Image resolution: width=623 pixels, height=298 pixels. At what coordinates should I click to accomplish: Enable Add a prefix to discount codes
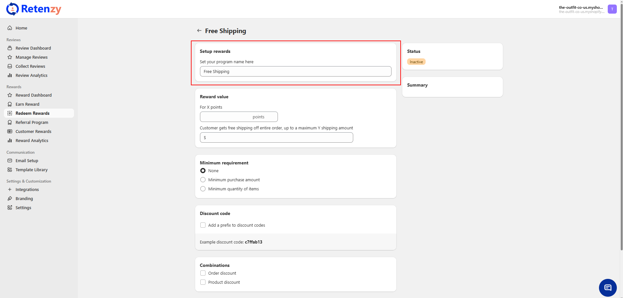click(x=203, y=225)
